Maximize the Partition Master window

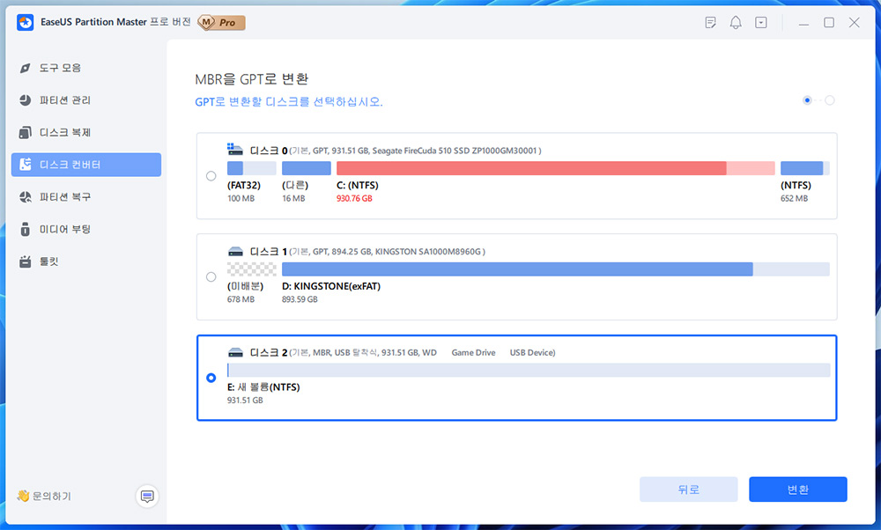(x=829, y=23)
